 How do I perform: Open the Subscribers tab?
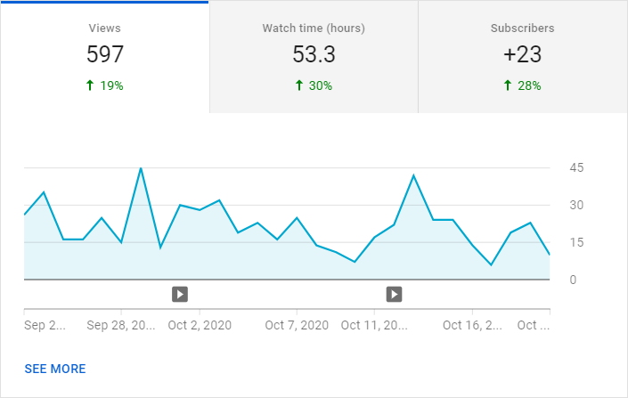click(x=523, y=57)
